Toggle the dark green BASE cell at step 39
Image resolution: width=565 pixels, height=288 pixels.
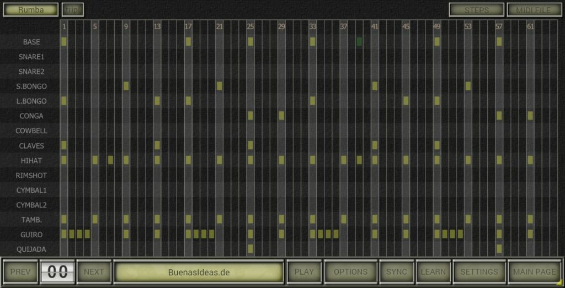click(x=359, y=42)
